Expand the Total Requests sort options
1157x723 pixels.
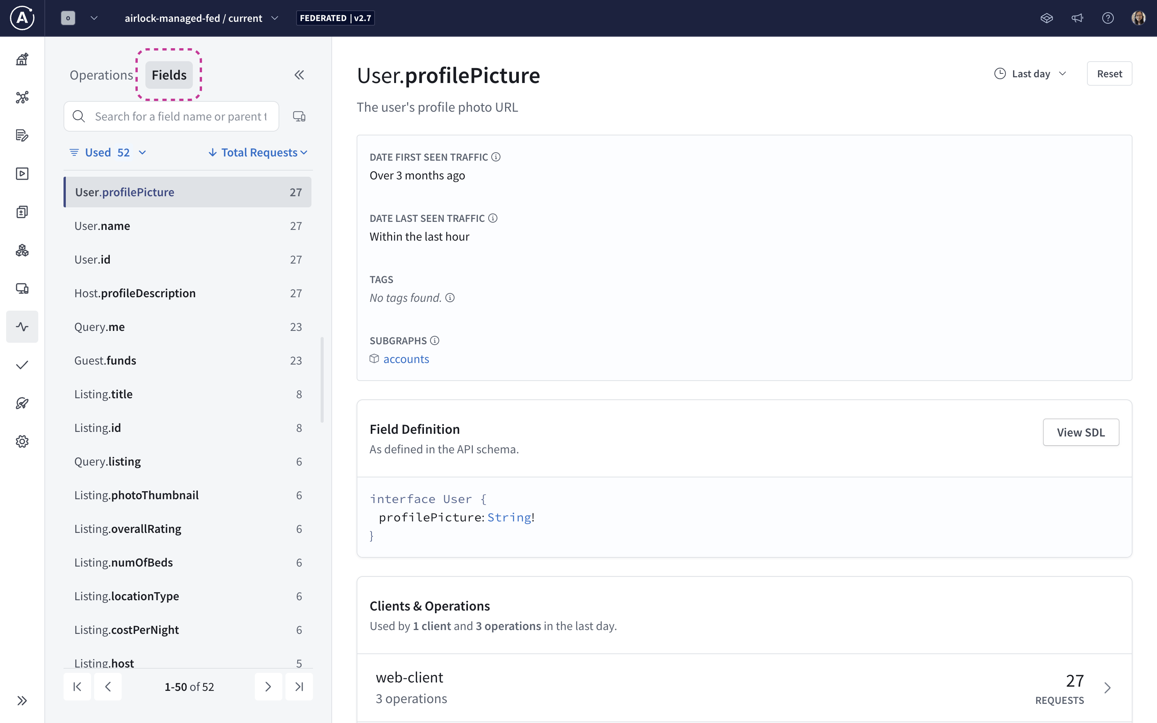(257, 152)
